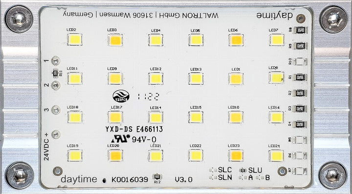The image size is (352, 194).
Task: Click the LED12 chip
Action: coord(155,78)
